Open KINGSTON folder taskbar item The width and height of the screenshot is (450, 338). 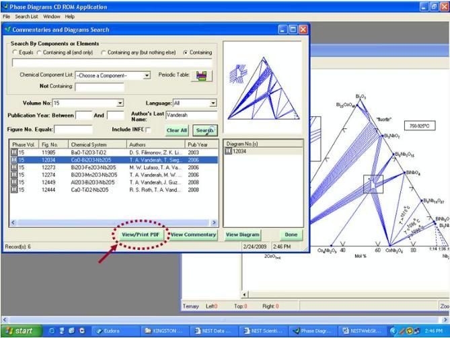[x=165, y=331]
